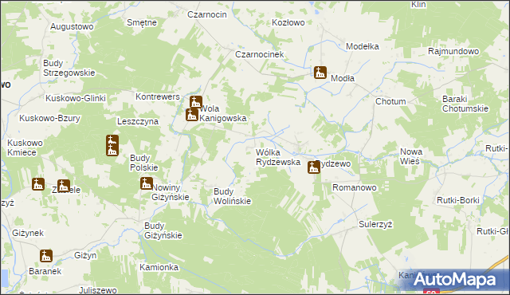Click the Giżyn village label
The width and height of the screenshot is (510, 295).
[x=85, y=255]
